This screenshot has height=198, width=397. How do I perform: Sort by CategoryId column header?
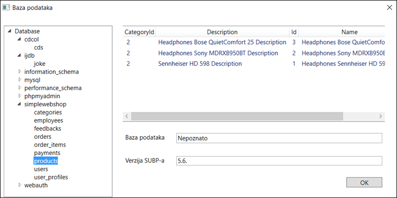(139, 32)
